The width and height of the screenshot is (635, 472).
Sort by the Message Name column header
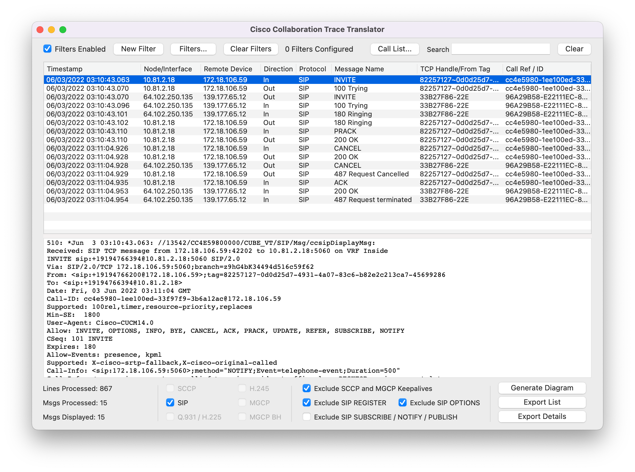374,69
